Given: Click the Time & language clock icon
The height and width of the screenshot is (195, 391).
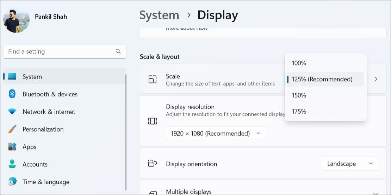Looking at the screenshot, I should pos(12,182).
